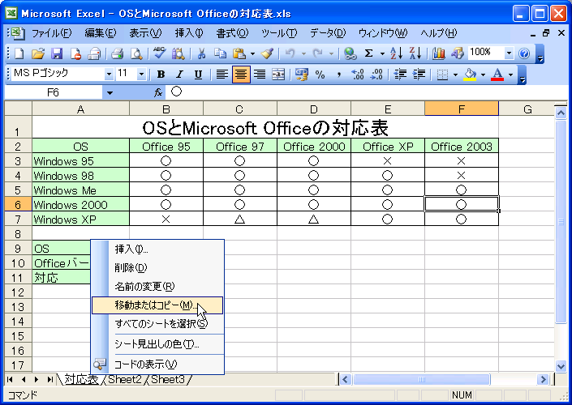The width and height of the screenshot is (572, 405).
Task: Expand the font name dropdown
Action: pos(109,75)
